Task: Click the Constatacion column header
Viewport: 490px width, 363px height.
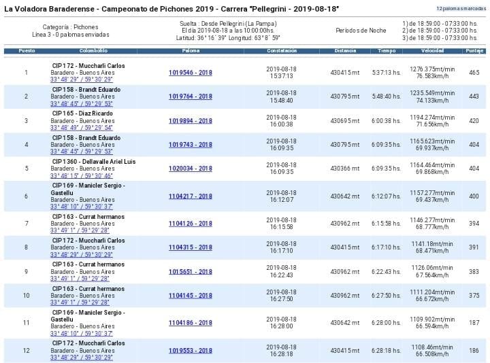Action: [x=282, y=51]
